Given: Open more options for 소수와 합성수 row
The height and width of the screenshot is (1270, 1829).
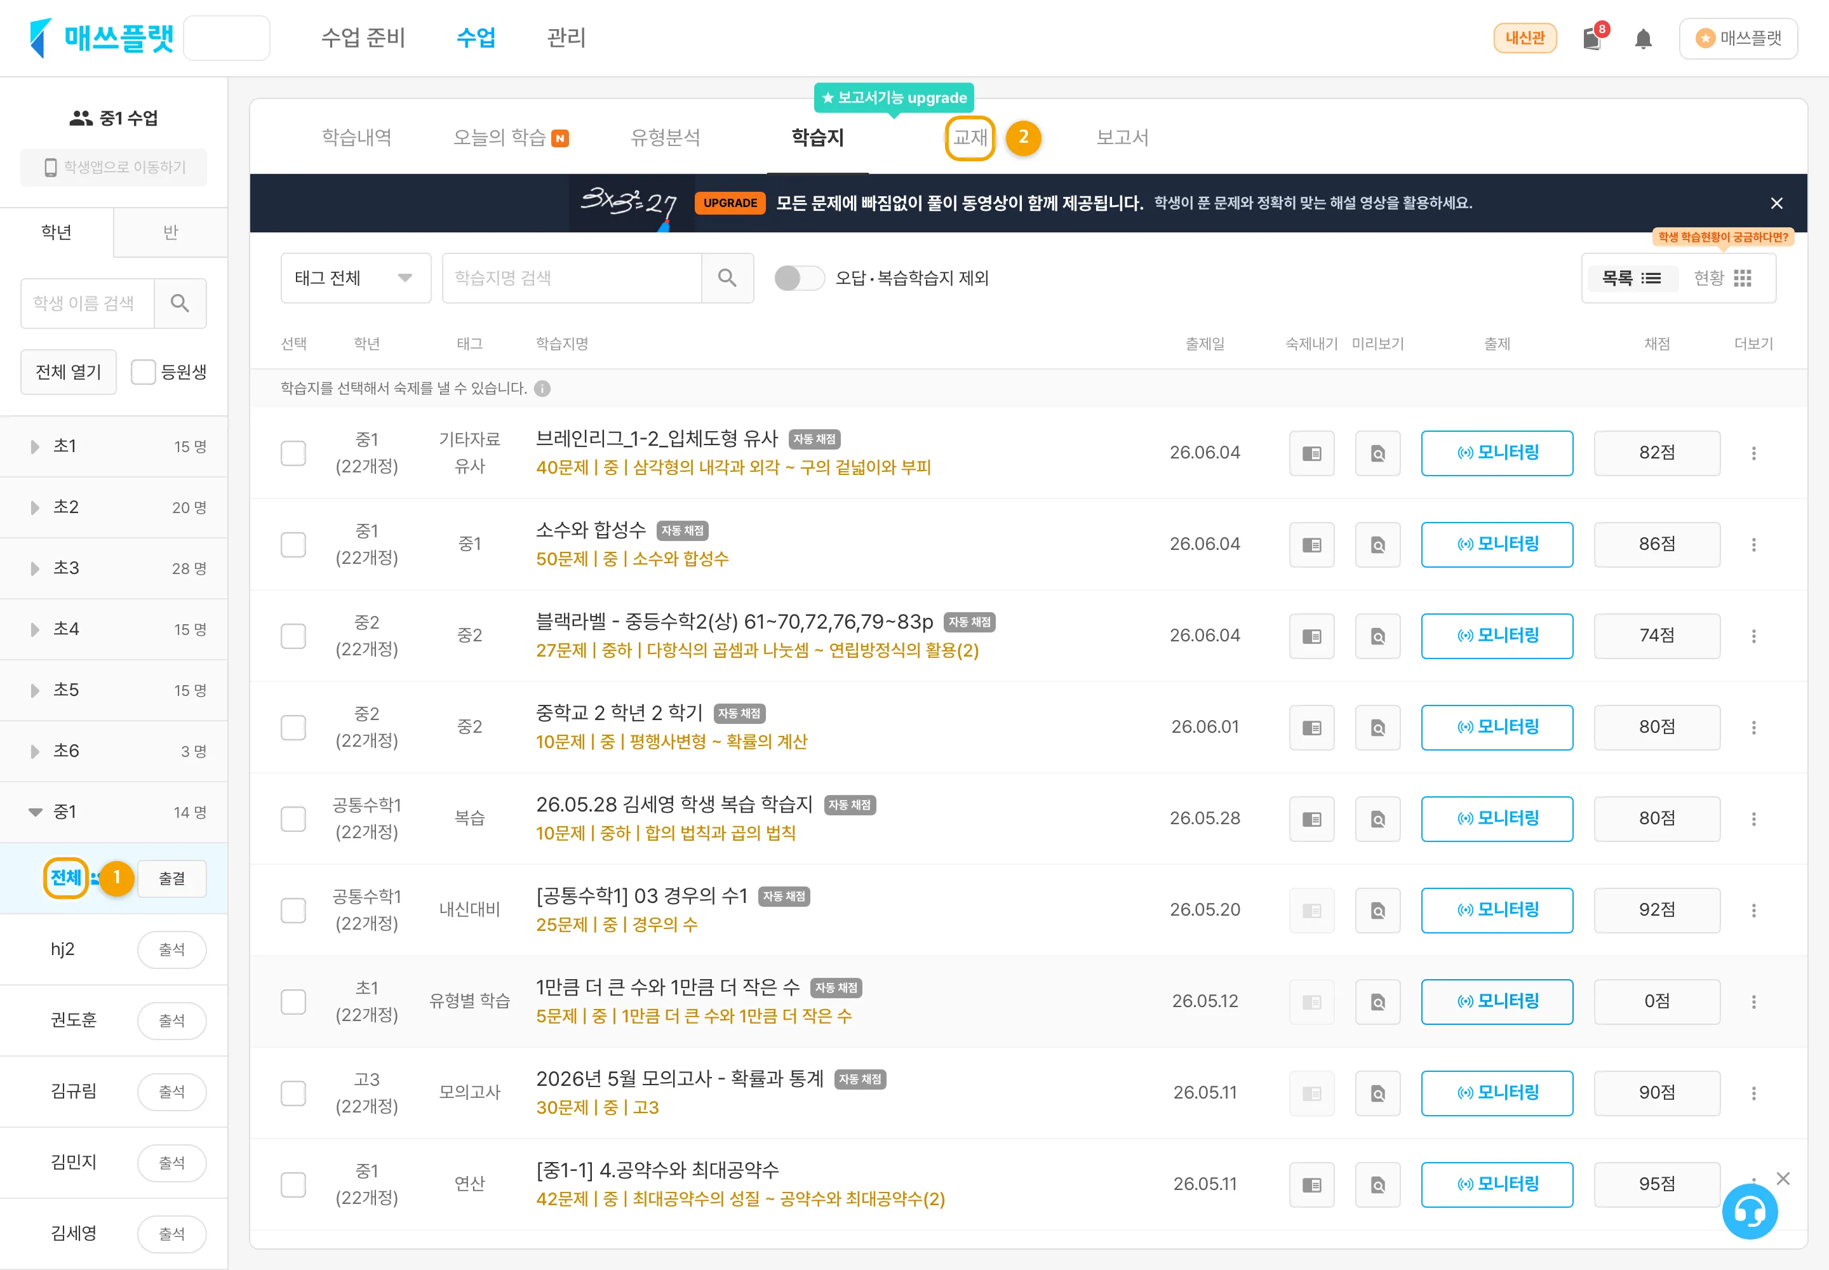Looking at the screenshot, I should pos(1753,544).
